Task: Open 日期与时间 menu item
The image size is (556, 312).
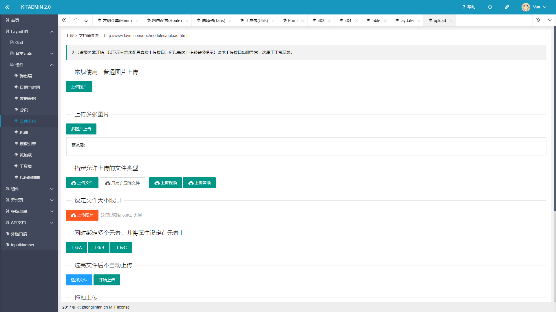Action: click(x=29, y=87)
